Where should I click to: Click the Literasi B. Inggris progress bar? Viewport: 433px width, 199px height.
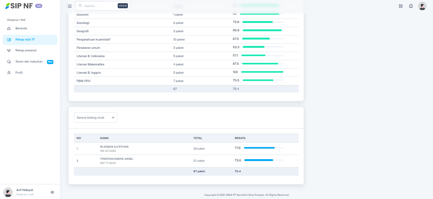[262, 72]
